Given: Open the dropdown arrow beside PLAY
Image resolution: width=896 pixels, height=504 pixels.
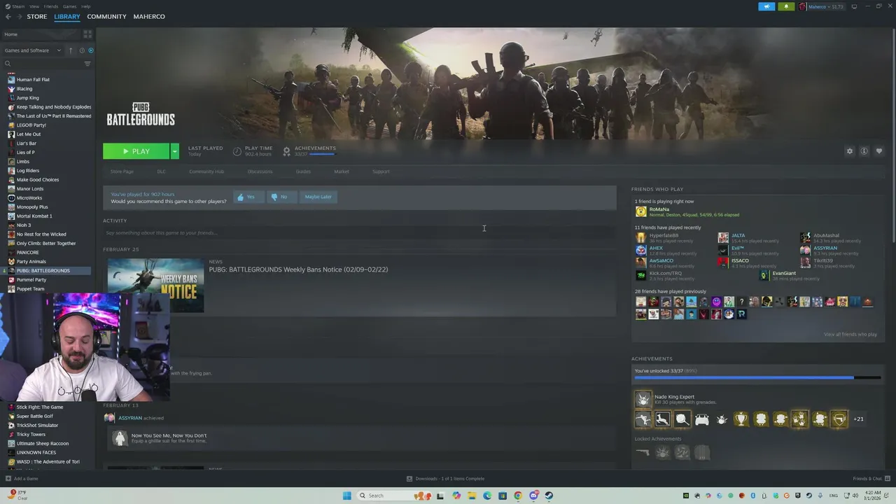Looking at the screenshot, I should coord(174,151).
